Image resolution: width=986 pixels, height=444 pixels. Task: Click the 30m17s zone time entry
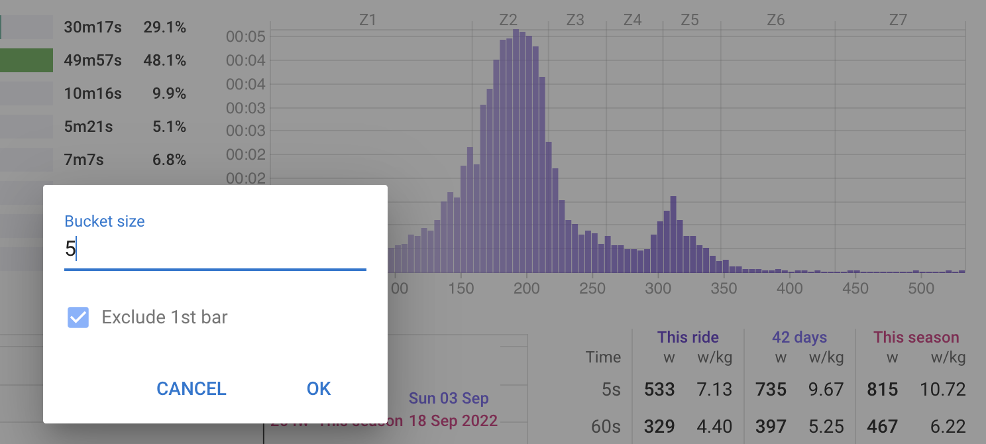[x=93, y=27]
